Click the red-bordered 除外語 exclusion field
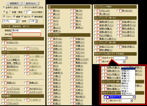The height and width of the screenshot is (106, 147). pyautogui.click(x=26, y=35)
